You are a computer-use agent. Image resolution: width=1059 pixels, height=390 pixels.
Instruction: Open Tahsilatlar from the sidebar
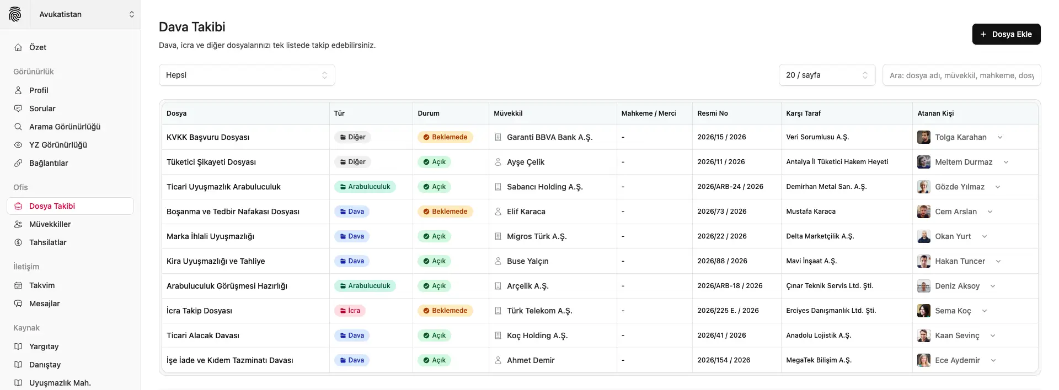pyautogui.click(x=47, y=242)
